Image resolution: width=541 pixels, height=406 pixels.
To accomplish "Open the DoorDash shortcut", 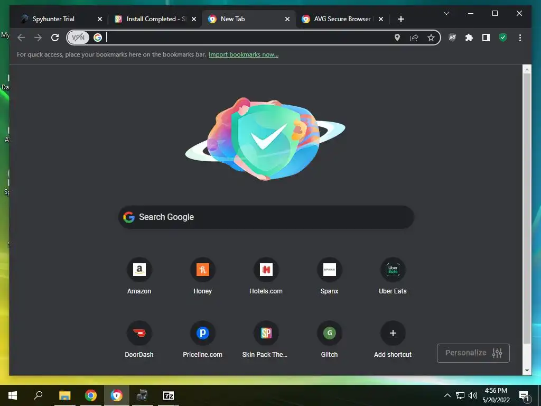I will click(x=139, y=333).
